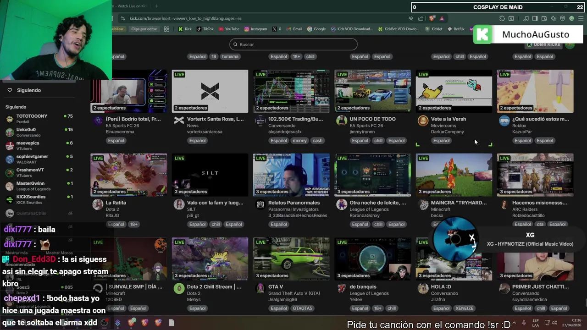The width and height of the screenshot is (587, 330).
Task: Click the Otra noche de lolcito stream title
Action: point(378,203)
